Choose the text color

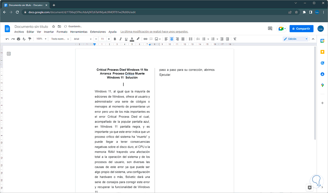[132, 39]
